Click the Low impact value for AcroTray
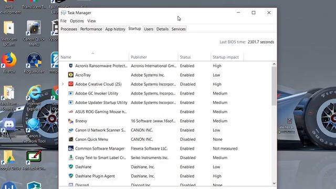Screen dimensions: 336x189 click(x=216, y=75)
